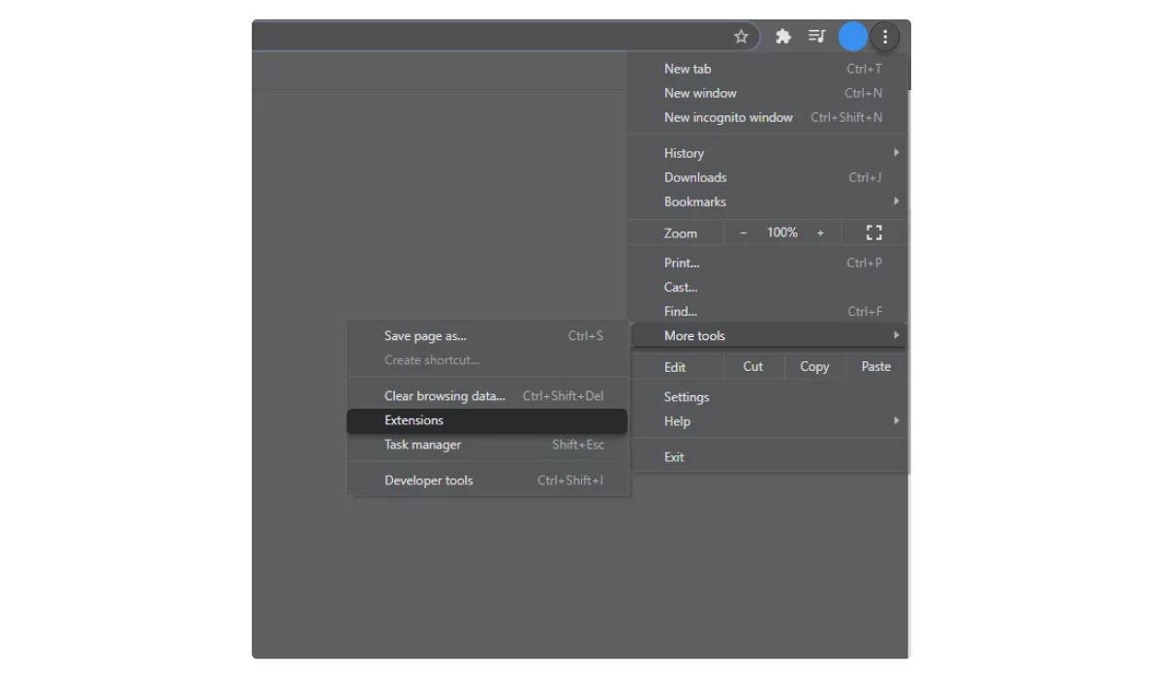The width and height of the screenshot is (1162, 678).
Task: Toggle fullscreen mode icon
Action: (x=874, y=232)
